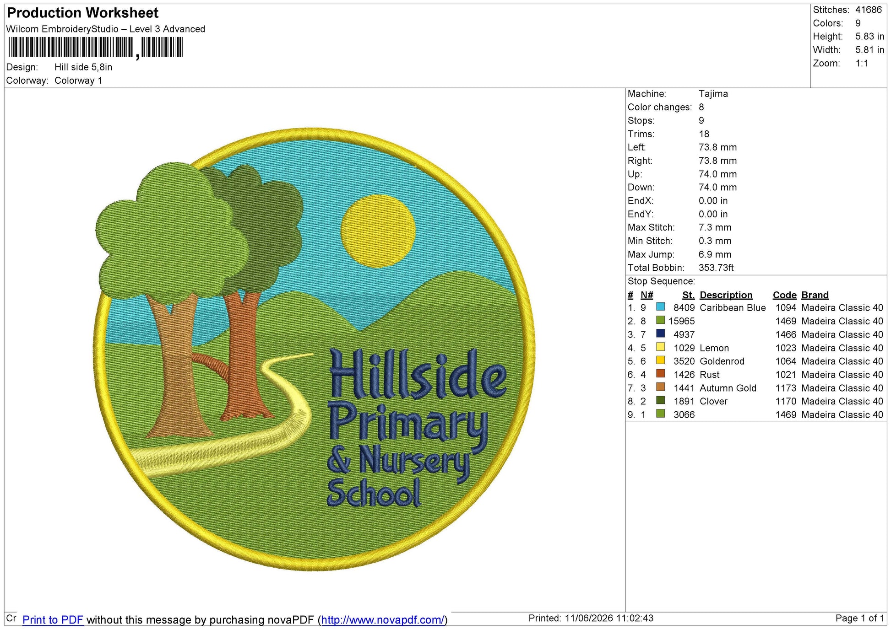Viewport: 891px width, 629px height.
Task: Choose the Lemon color swatch
Action: pos(660,347)
